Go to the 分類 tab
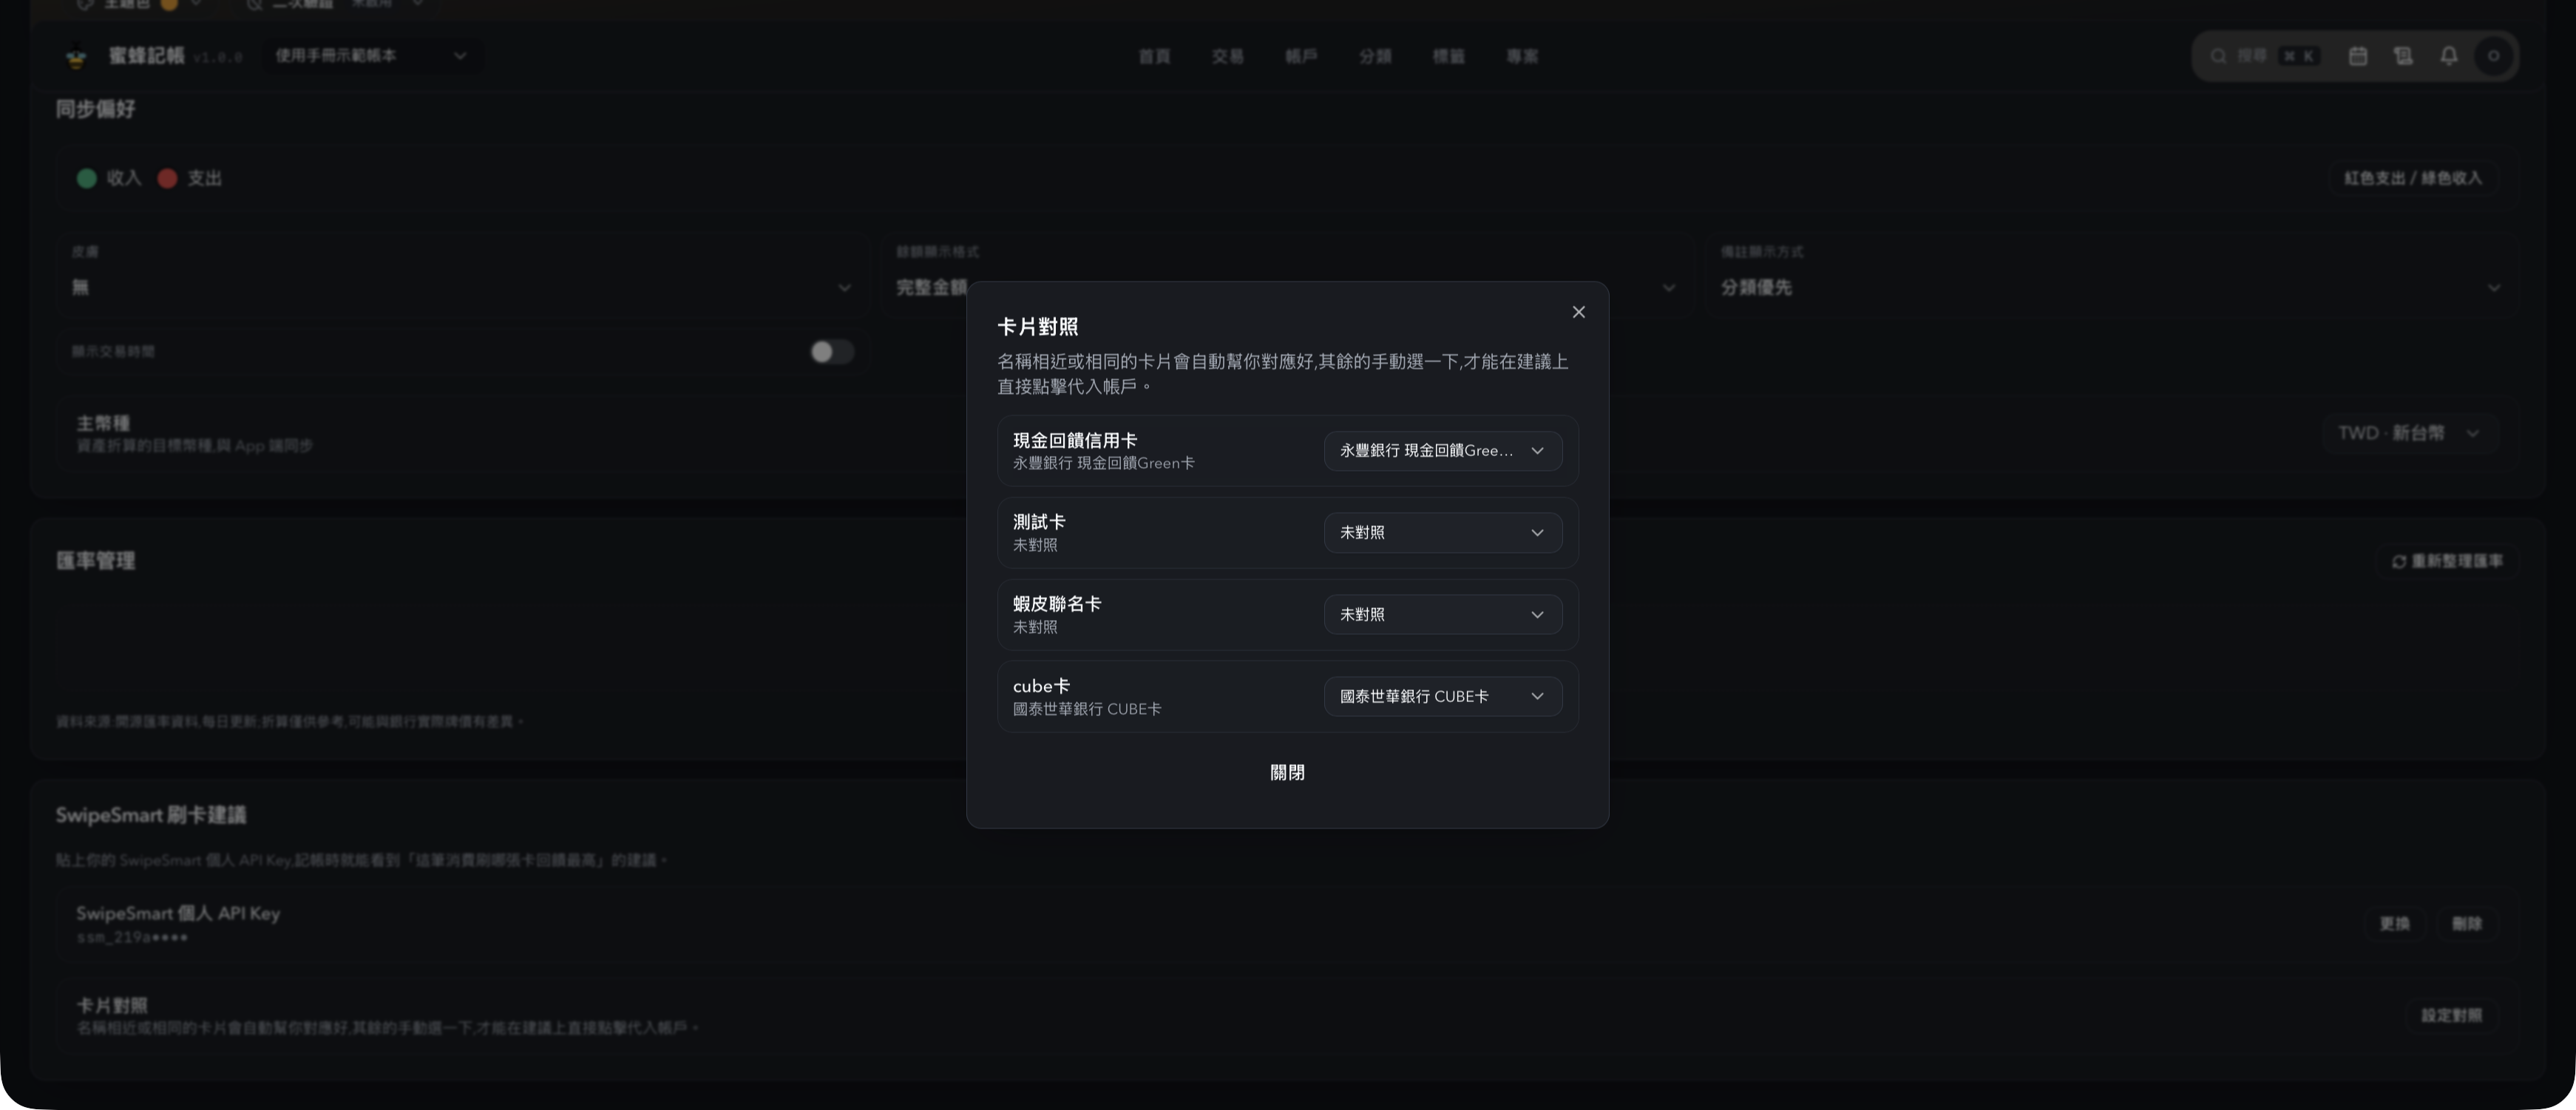 tap(1375, 56)
